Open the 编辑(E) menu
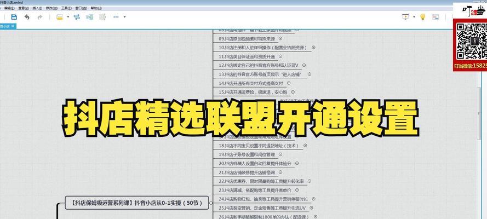Viewport: 487px width, 219px height. 9,8
